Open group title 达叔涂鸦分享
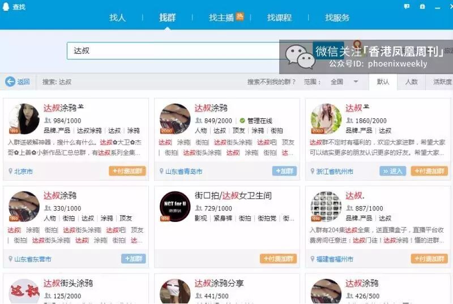The width and height of the screenshot is (453, 304). (x=219, y=283)
